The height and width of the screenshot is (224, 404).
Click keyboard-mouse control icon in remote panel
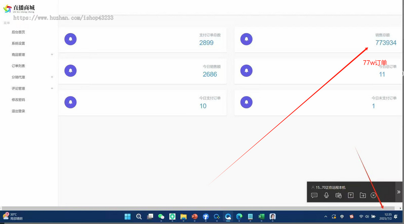tap(338, 195)
